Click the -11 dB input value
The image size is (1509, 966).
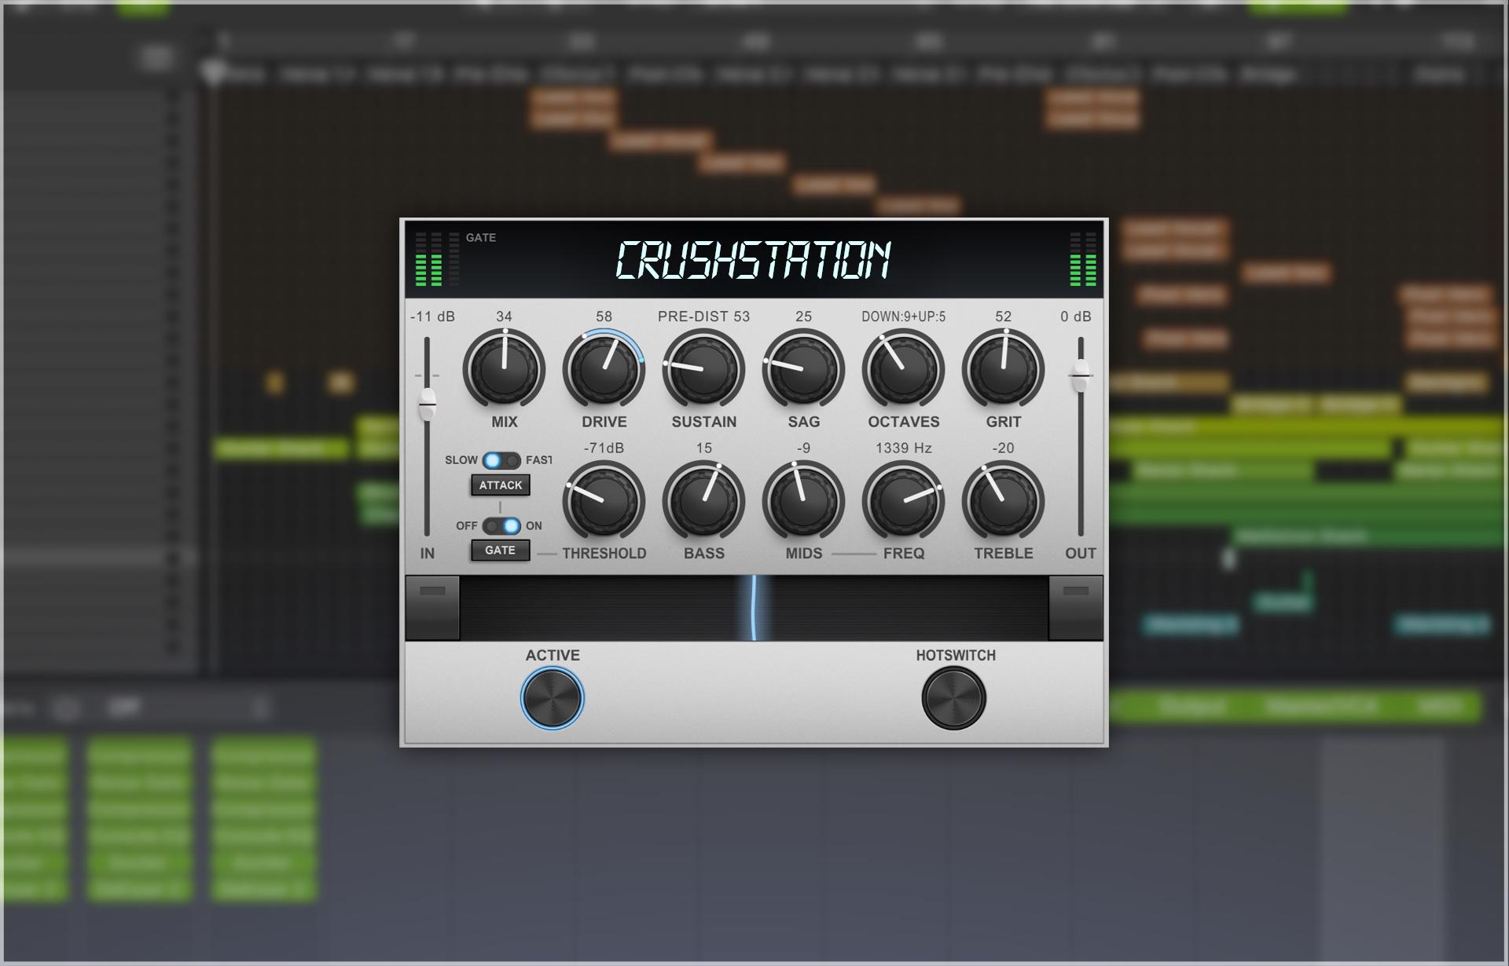pos(432,317)
